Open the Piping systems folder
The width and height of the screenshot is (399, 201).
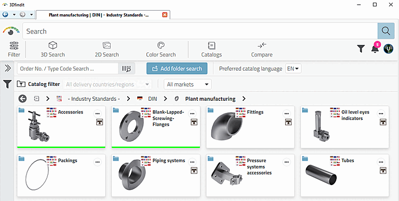click(131, 174)
